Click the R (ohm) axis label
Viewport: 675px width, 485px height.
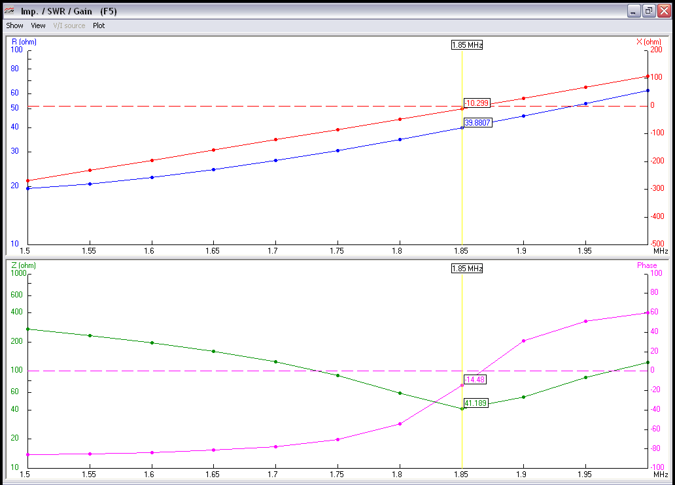24,42
